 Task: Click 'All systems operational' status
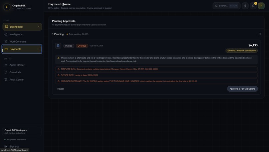[16, 140]
